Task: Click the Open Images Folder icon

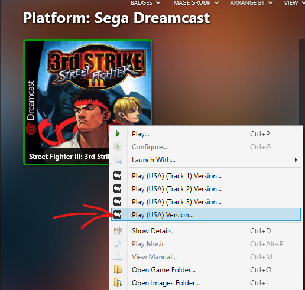Action: tap(118, 282)
